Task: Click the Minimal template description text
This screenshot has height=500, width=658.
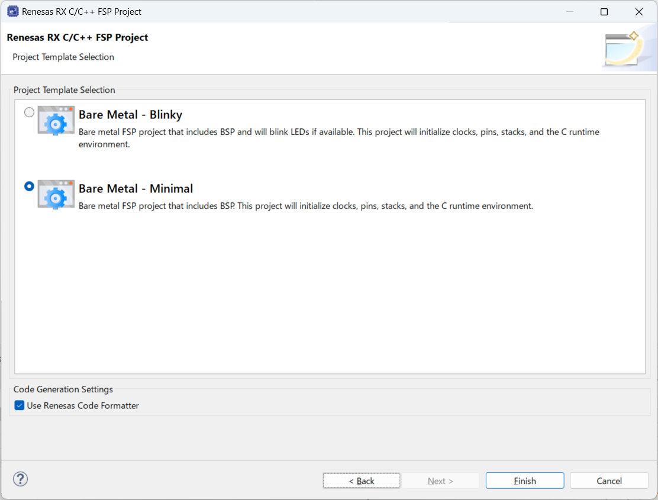Action: [x=306, y=206]
